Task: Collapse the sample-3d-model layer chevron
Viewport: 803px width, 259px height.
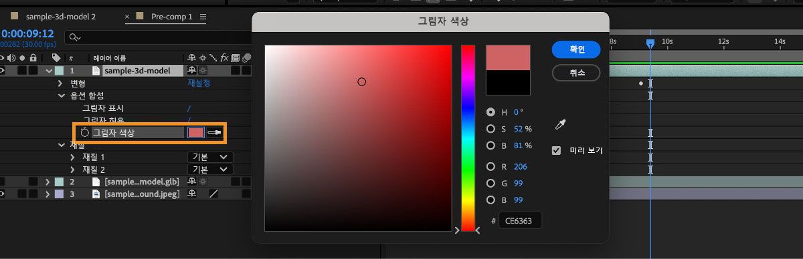Action: pyautogui.click(x=49, y=70)
